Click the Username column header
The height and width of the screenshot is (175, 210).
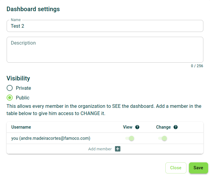21,127
